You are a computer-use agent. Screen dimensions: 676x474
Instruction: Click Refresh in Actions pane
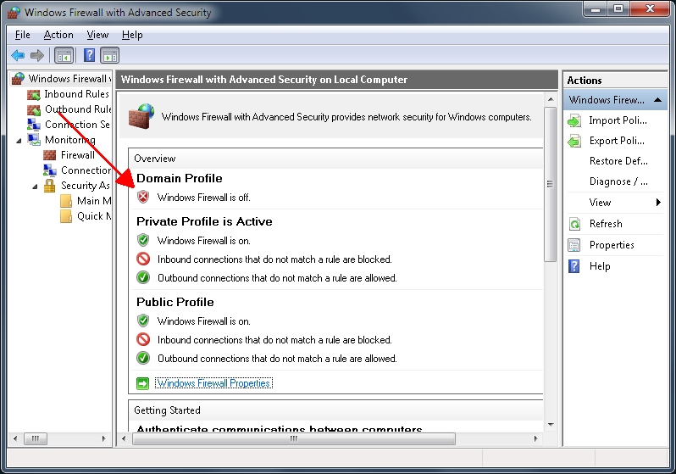606,224
